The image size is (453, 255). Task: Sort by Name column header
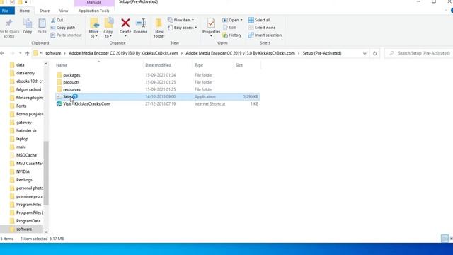(62, 65)
